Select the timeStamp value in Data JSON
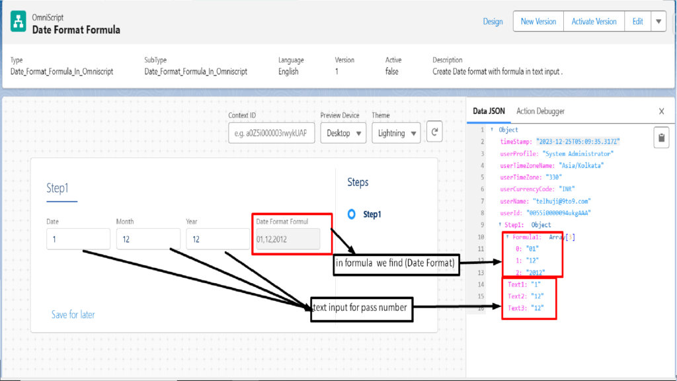This screenshot has width=677, height=381. [x=578, y=142]
